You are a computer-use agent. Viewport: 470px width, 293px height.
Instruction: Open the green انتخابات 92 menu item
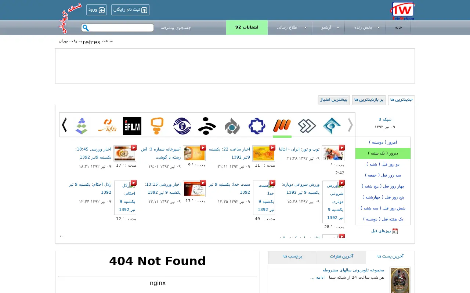point(247,27)
